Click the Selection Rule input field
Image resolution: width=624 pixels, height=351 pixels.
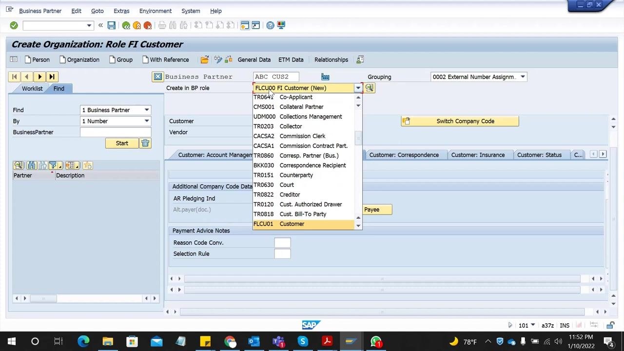282,253
